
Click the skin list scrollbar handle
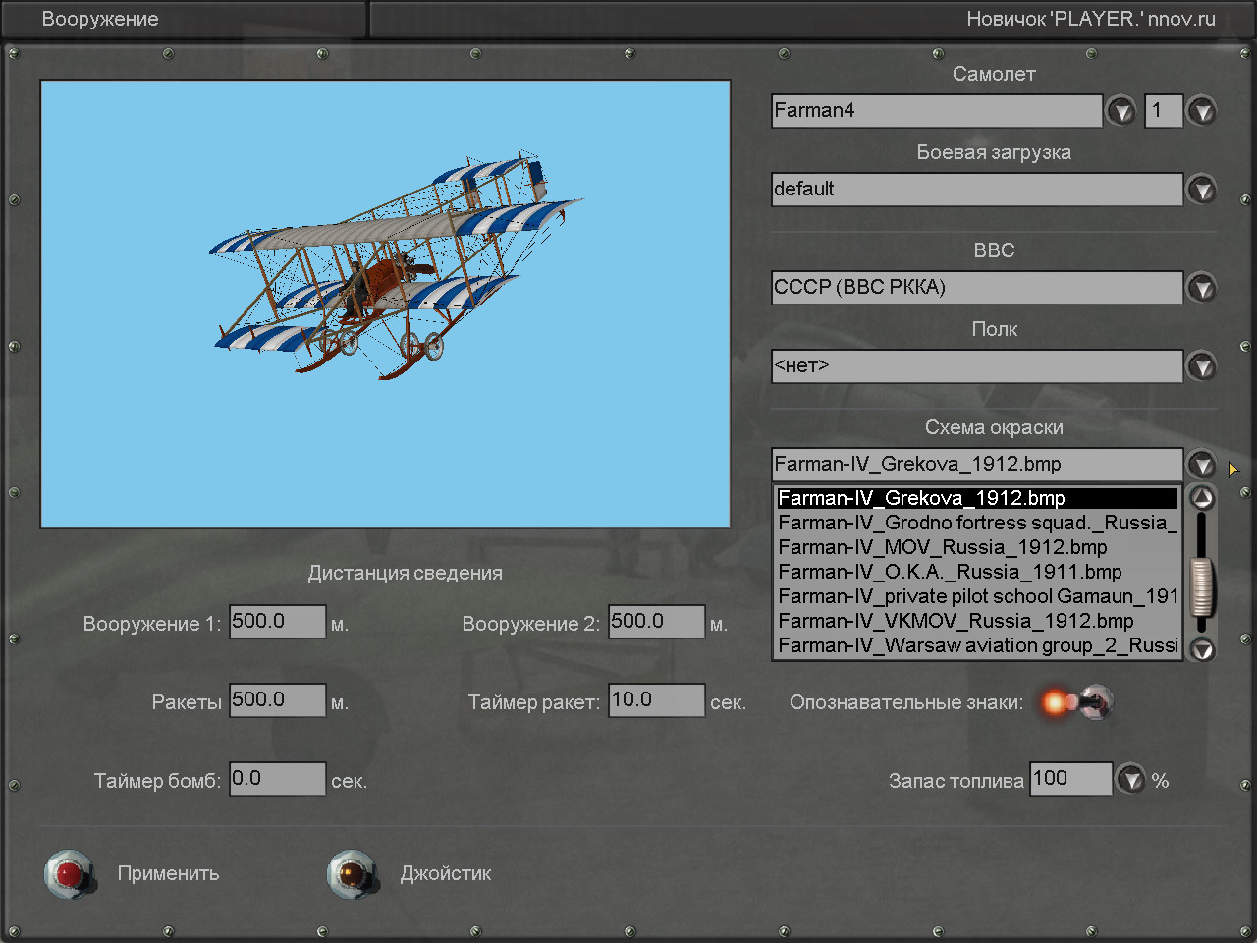pyautogui.click(x=1202, y=585)
